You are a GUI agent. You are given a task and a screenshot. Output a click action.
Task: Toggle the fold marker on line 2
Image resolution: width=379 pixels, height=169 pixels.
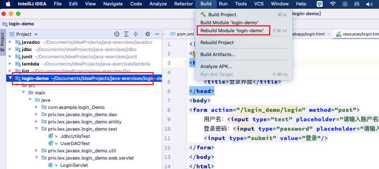[x=187, y=54]
